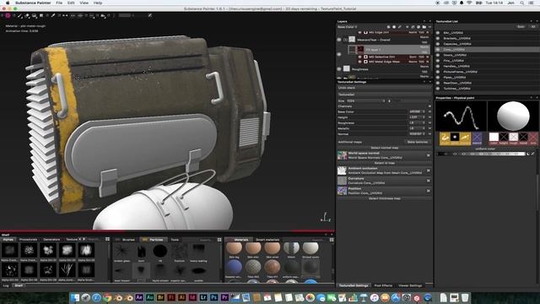Click Select thickness map button

click(385, 198)
